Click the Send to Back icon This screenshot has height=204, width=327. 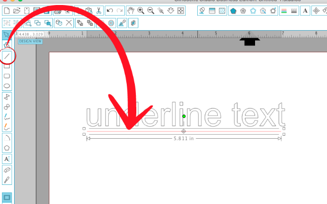tap(90, 23)
